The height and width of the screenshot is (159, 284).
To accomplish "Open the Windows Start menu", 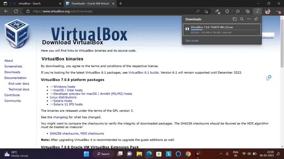I will click(87, 154).
